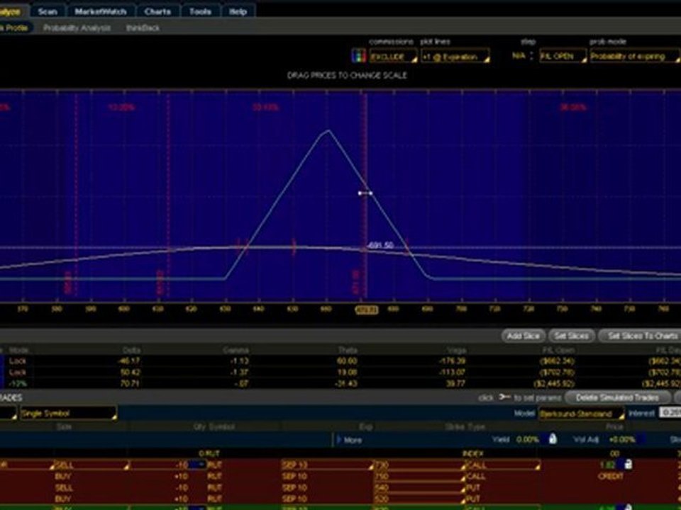Image resolution: width=681 pixels, height=510 pixels.
Task: Open the prob mode dropdown
Action: coord(635,56)
